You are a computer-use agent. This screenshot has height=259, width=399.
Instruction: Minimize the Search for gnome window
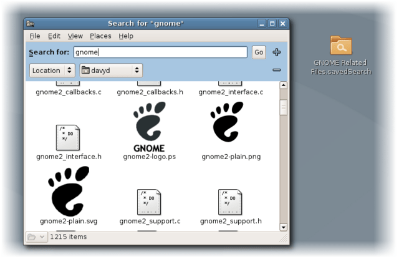tap(261, 24)
